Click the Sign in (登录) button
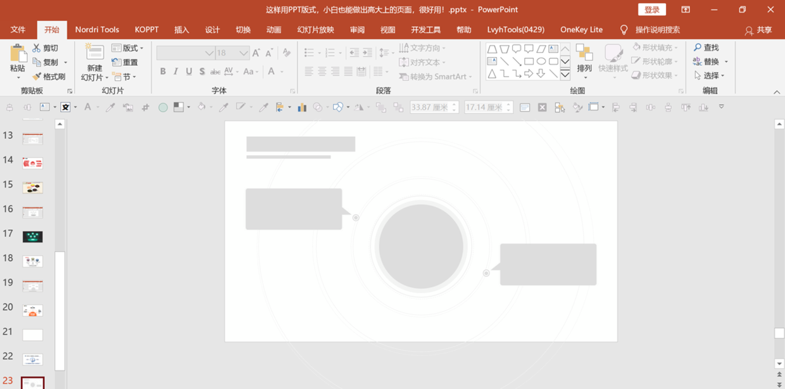 point(652,10)
